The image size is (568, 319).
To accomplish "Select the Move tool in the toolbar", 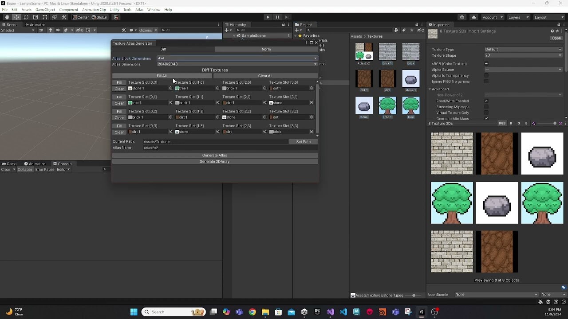I will tap(16, 17).
